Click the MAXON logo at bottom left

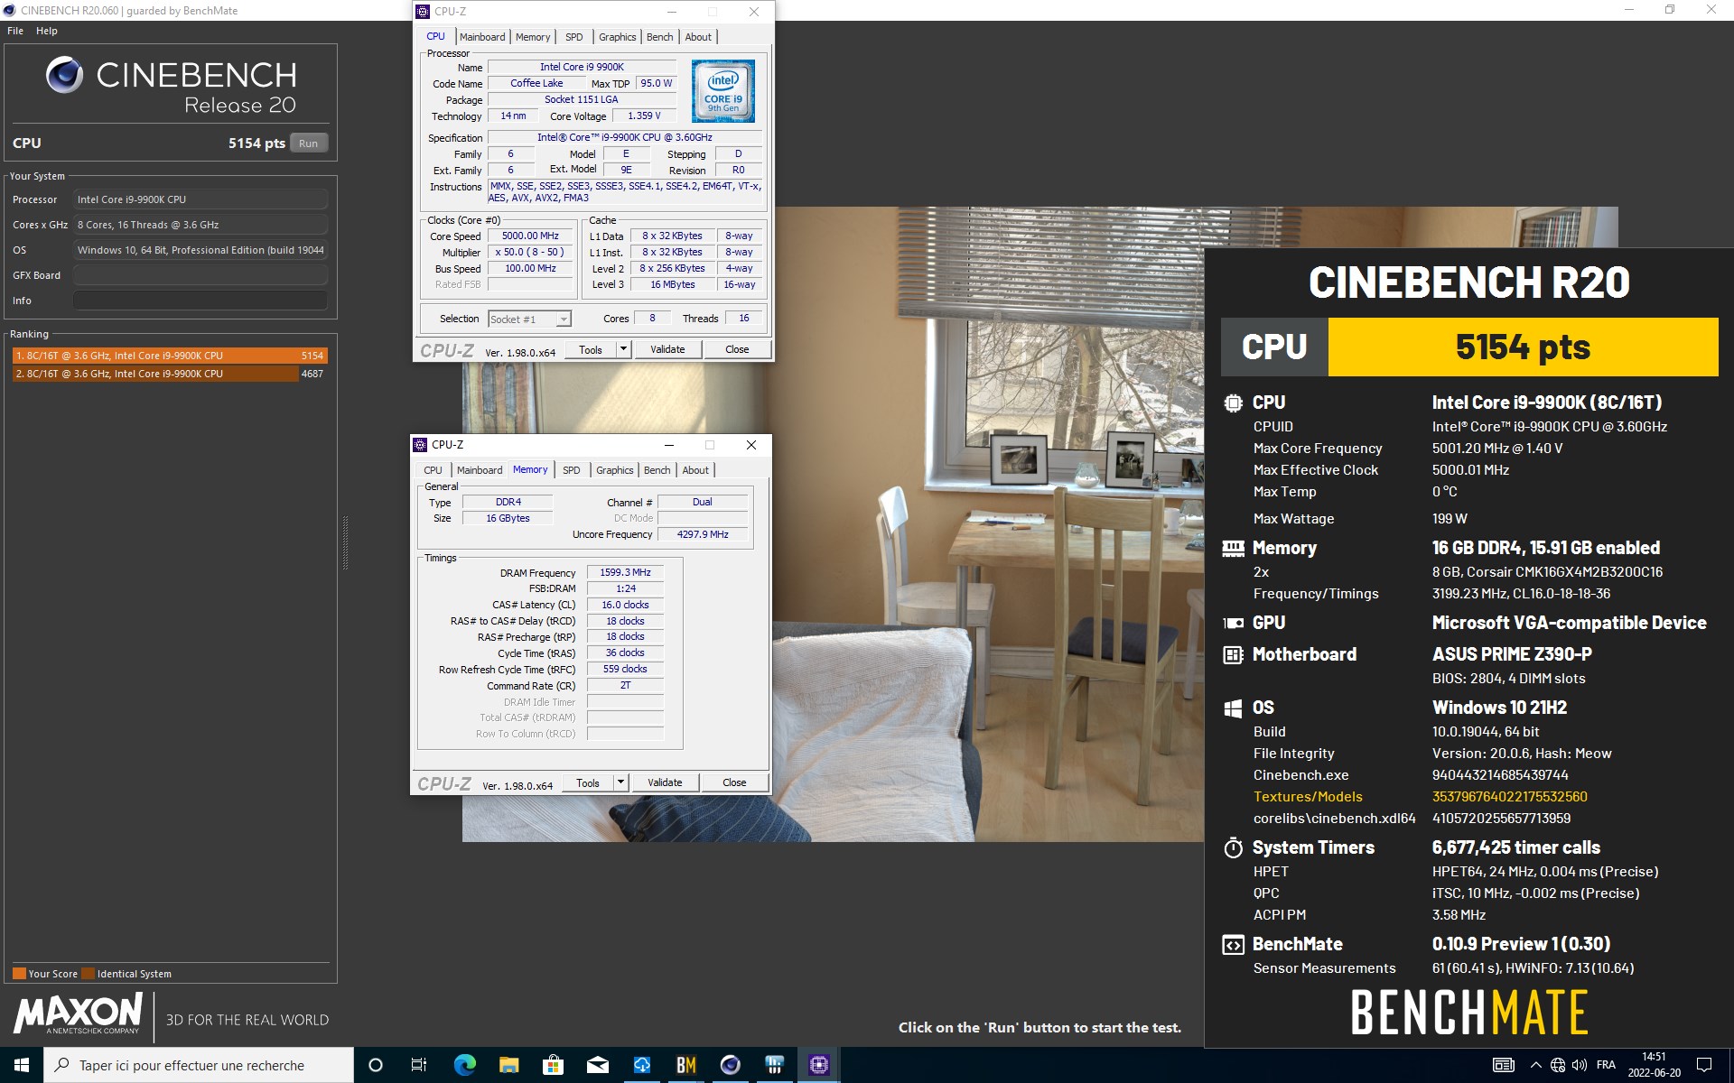click(x=79, y=1014)
